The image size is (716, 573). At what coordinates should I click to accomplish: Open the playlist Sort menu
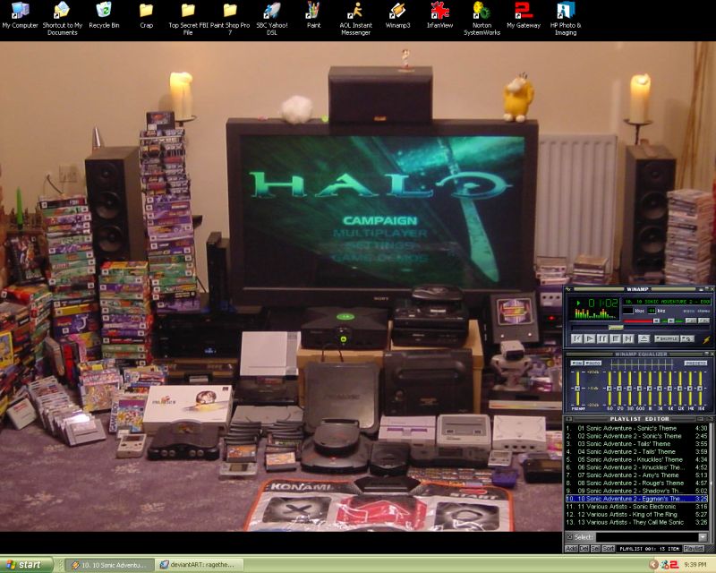[x=609, y=548]
